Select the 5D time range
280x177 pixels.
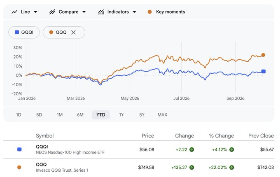[39, 115]
